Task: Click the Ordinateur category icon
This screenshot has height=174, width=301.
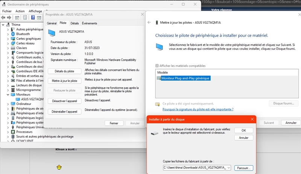Action: coord(13,104)
